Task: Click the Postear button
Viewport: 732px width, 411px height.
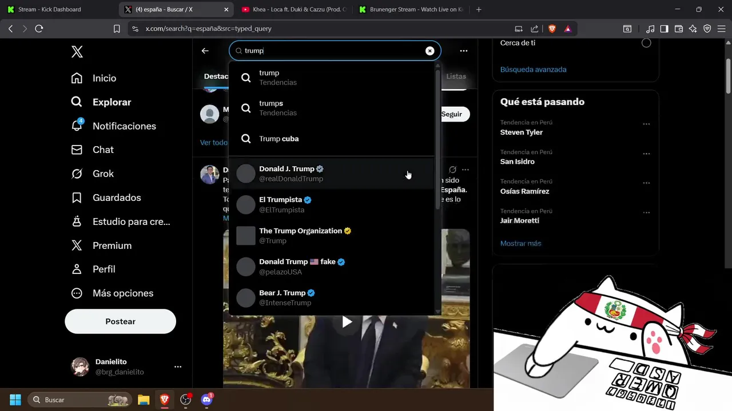Action: (121, 321)
